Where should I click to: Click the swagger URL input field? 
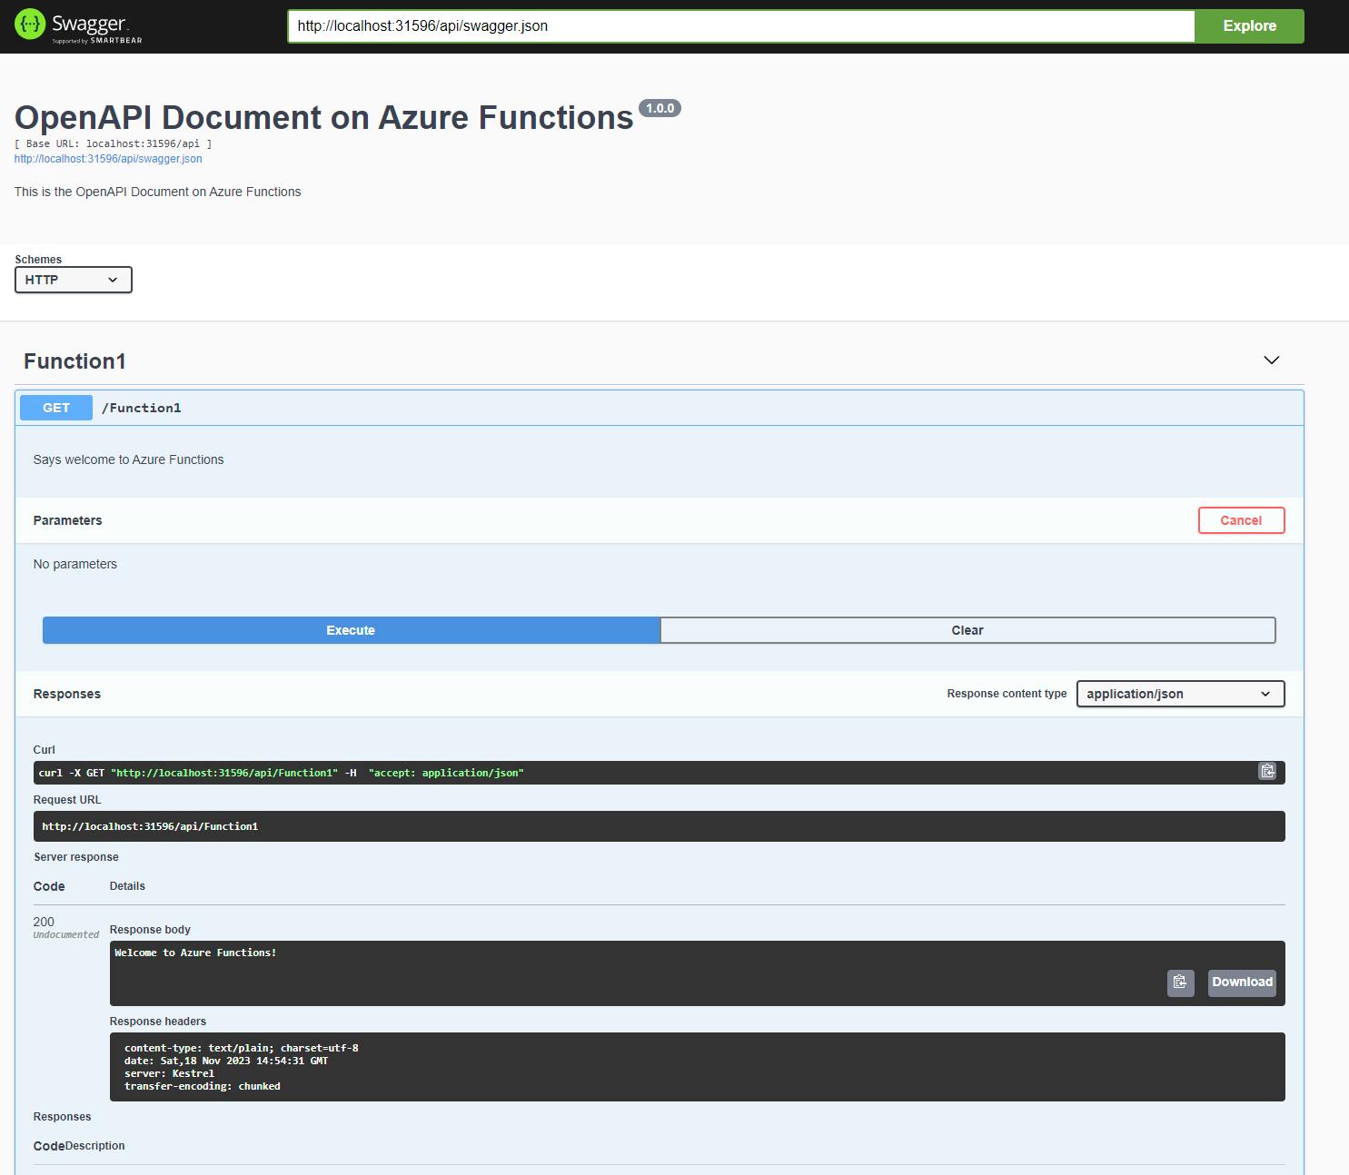740,25
